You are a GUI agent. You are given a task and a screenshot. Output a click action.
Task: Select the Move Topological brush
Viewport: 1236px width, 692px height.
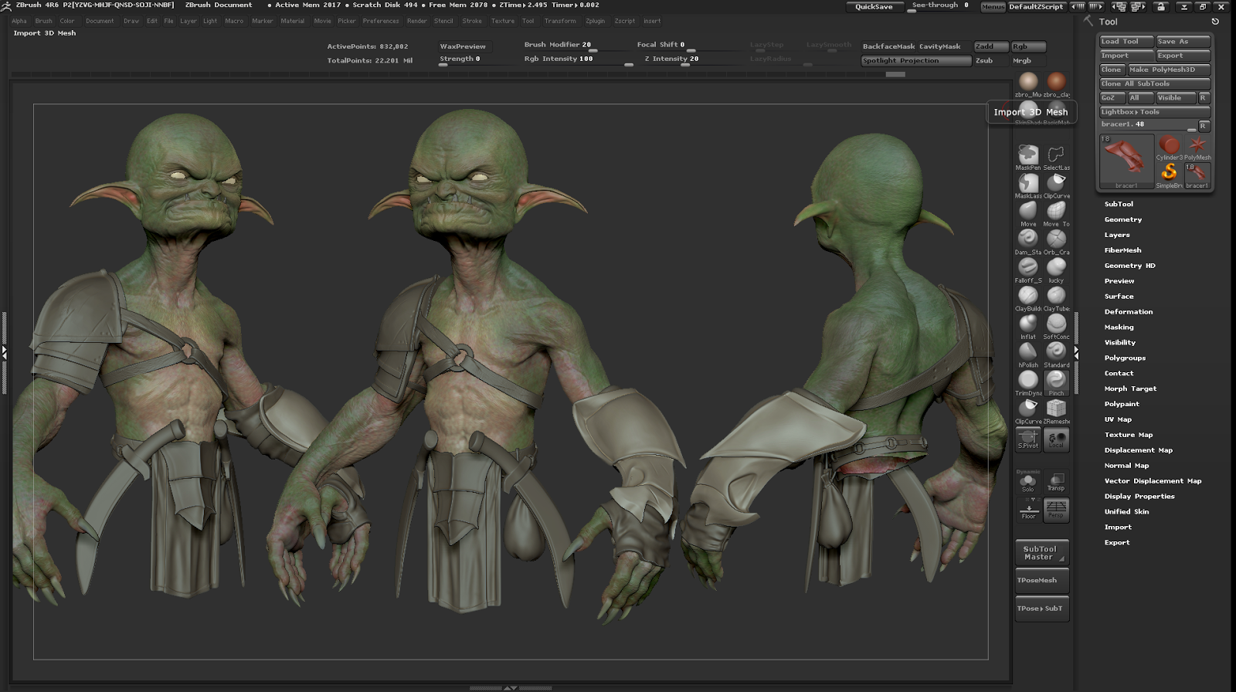[x=1056, y=212]
